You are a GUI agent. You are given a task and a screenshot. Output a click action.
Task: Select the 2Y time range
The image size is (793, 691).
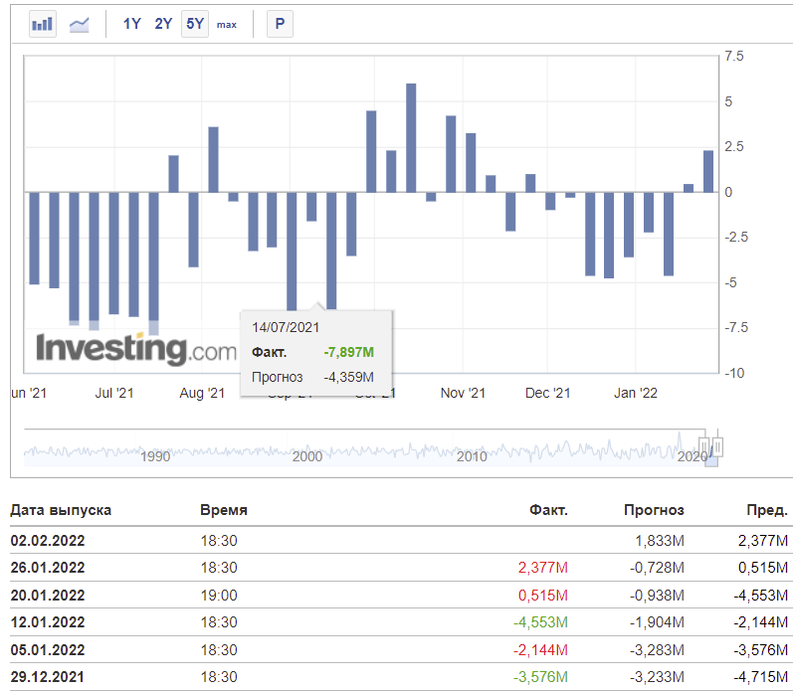(x=163, y=24)
